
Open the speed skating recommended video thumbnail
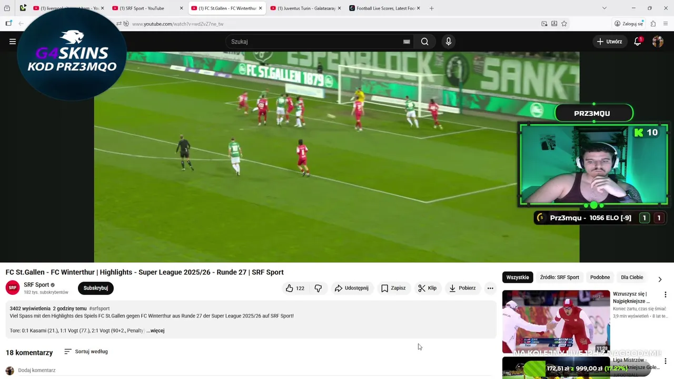pos(556,321)
